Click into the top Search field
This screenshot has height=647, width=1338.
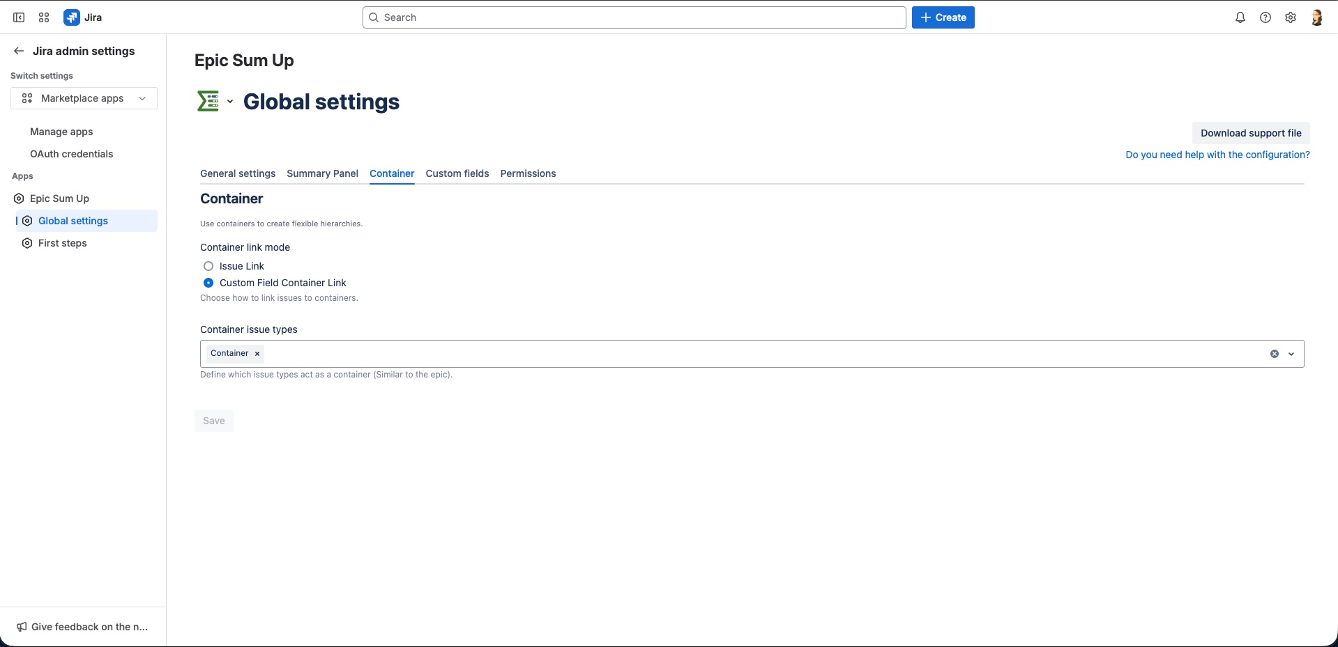(x=634, y=17)
